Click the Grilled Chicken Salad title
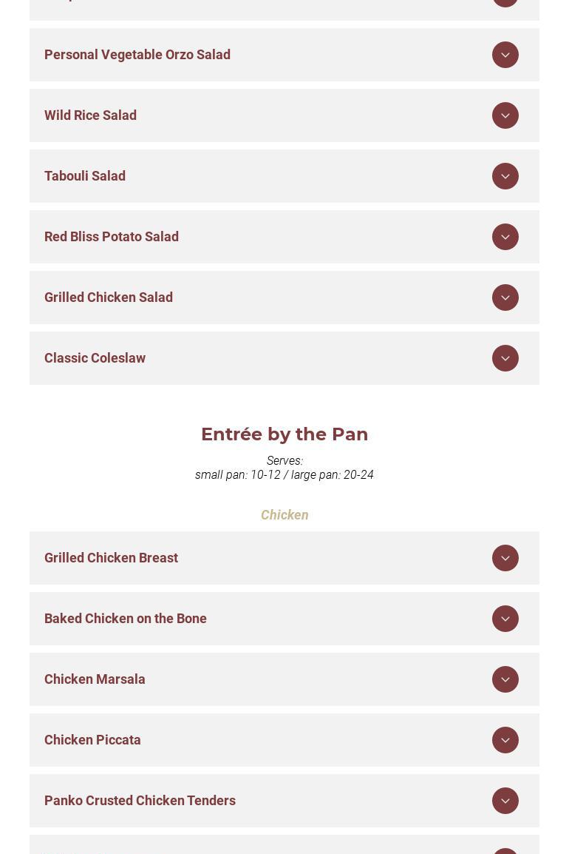Image resolution: width=569 pixels, height=854 pixels. (x=109, y=297)
